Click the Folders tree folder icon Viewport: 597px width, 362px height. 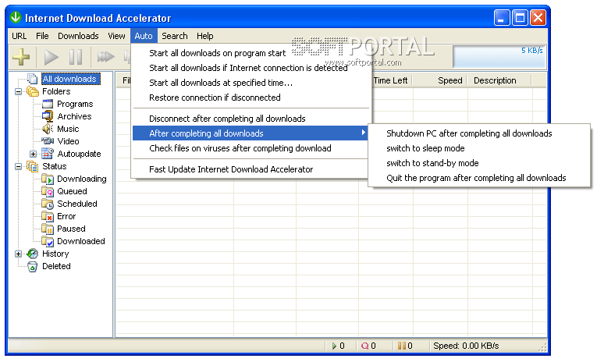32,91
